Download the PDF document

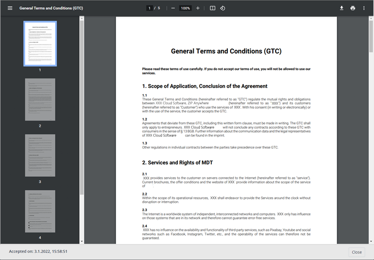coord(342,8)
